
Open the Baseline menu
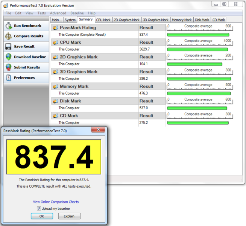pyautogui.click(x=77, y=13)
